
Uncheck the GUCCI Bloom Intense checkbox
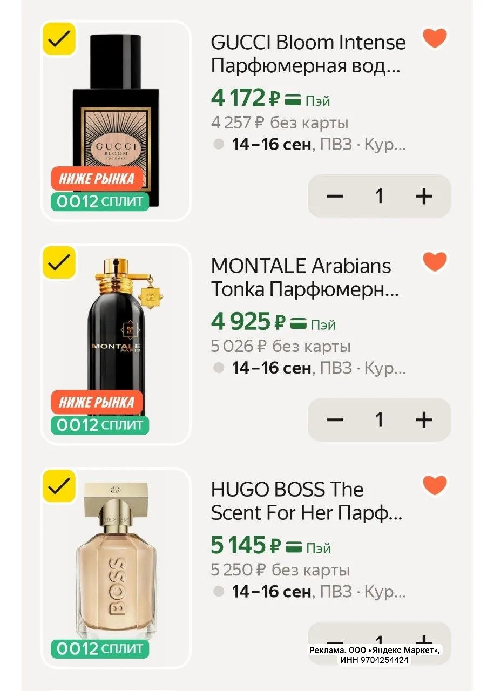pos(59,39)
